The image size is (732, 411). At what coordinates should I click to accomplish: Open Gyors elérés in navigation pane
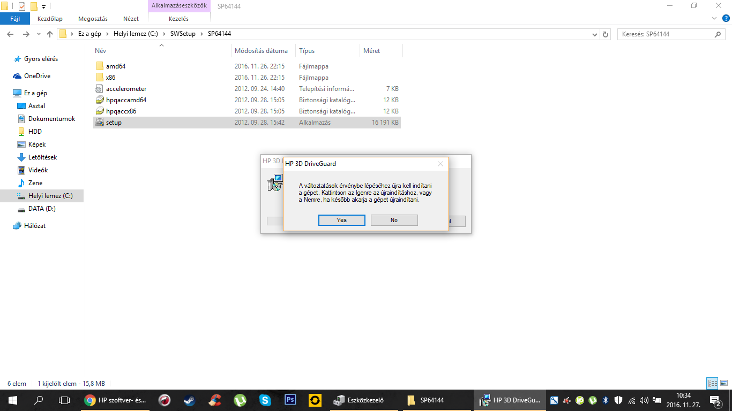click(41, 59)
